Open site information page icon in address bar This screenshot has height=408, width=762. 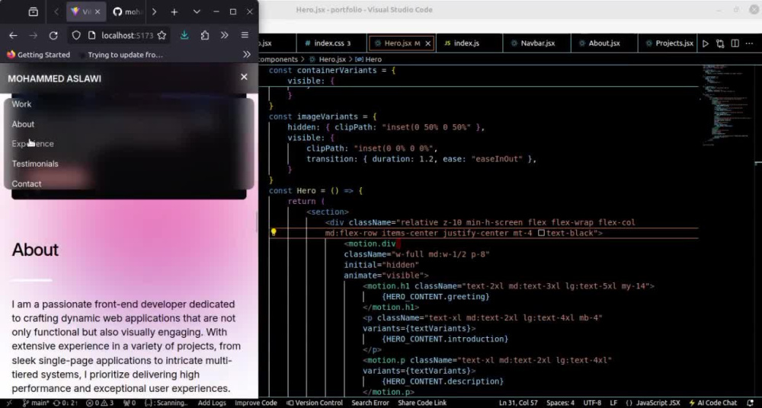[91, 35]
